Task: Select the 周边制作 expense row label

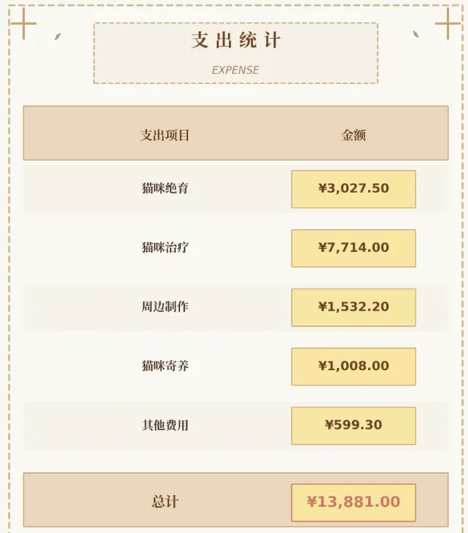Action: pos(165,306)
